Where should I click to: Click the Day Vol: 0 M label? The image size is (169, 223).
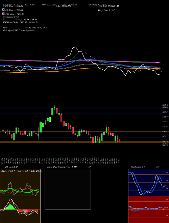pos(106,10)
